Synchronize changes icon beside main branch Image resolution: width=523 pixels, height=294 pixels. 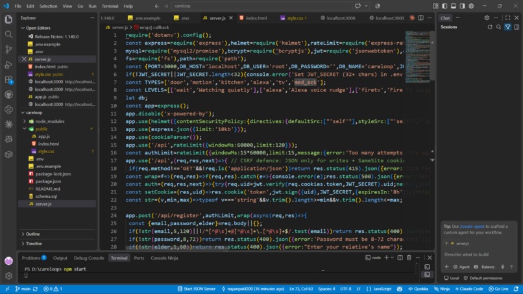click(35, 289)
